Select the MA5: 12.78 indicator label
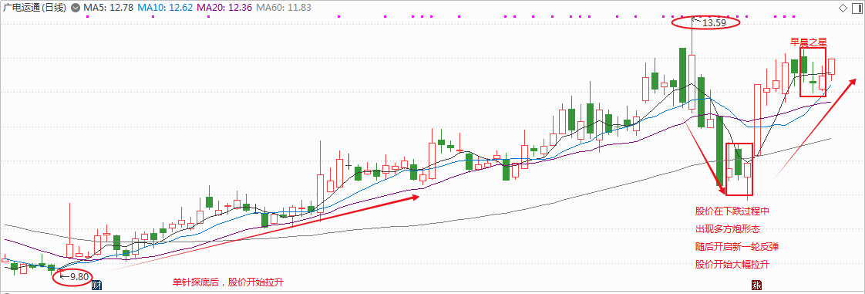Viewport: 865px width, 294px height. click(x=108, y=8)
